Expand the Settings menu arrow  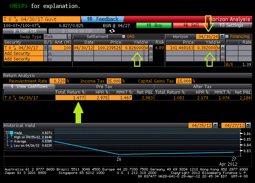click(x=250, y=25)
